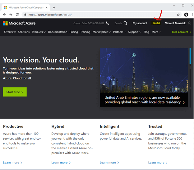Click the Vincent Maverick account name
194x170 pixels.
tap(175, 23)
